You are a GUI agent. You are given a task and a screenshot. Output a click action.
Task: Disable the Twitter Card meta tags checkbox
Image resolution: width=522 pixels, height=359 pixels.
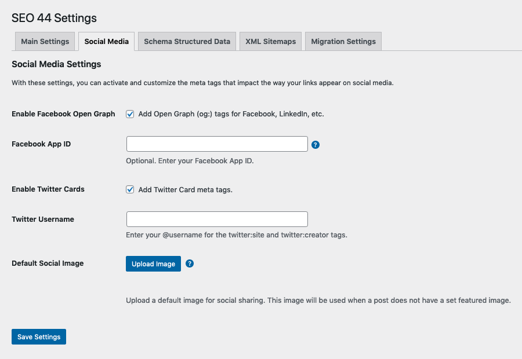(130, 189)
